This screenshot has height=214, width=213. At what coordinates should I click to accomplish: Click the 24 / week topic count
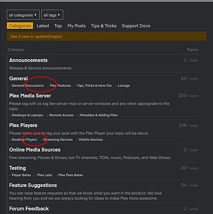pos(190,185)
